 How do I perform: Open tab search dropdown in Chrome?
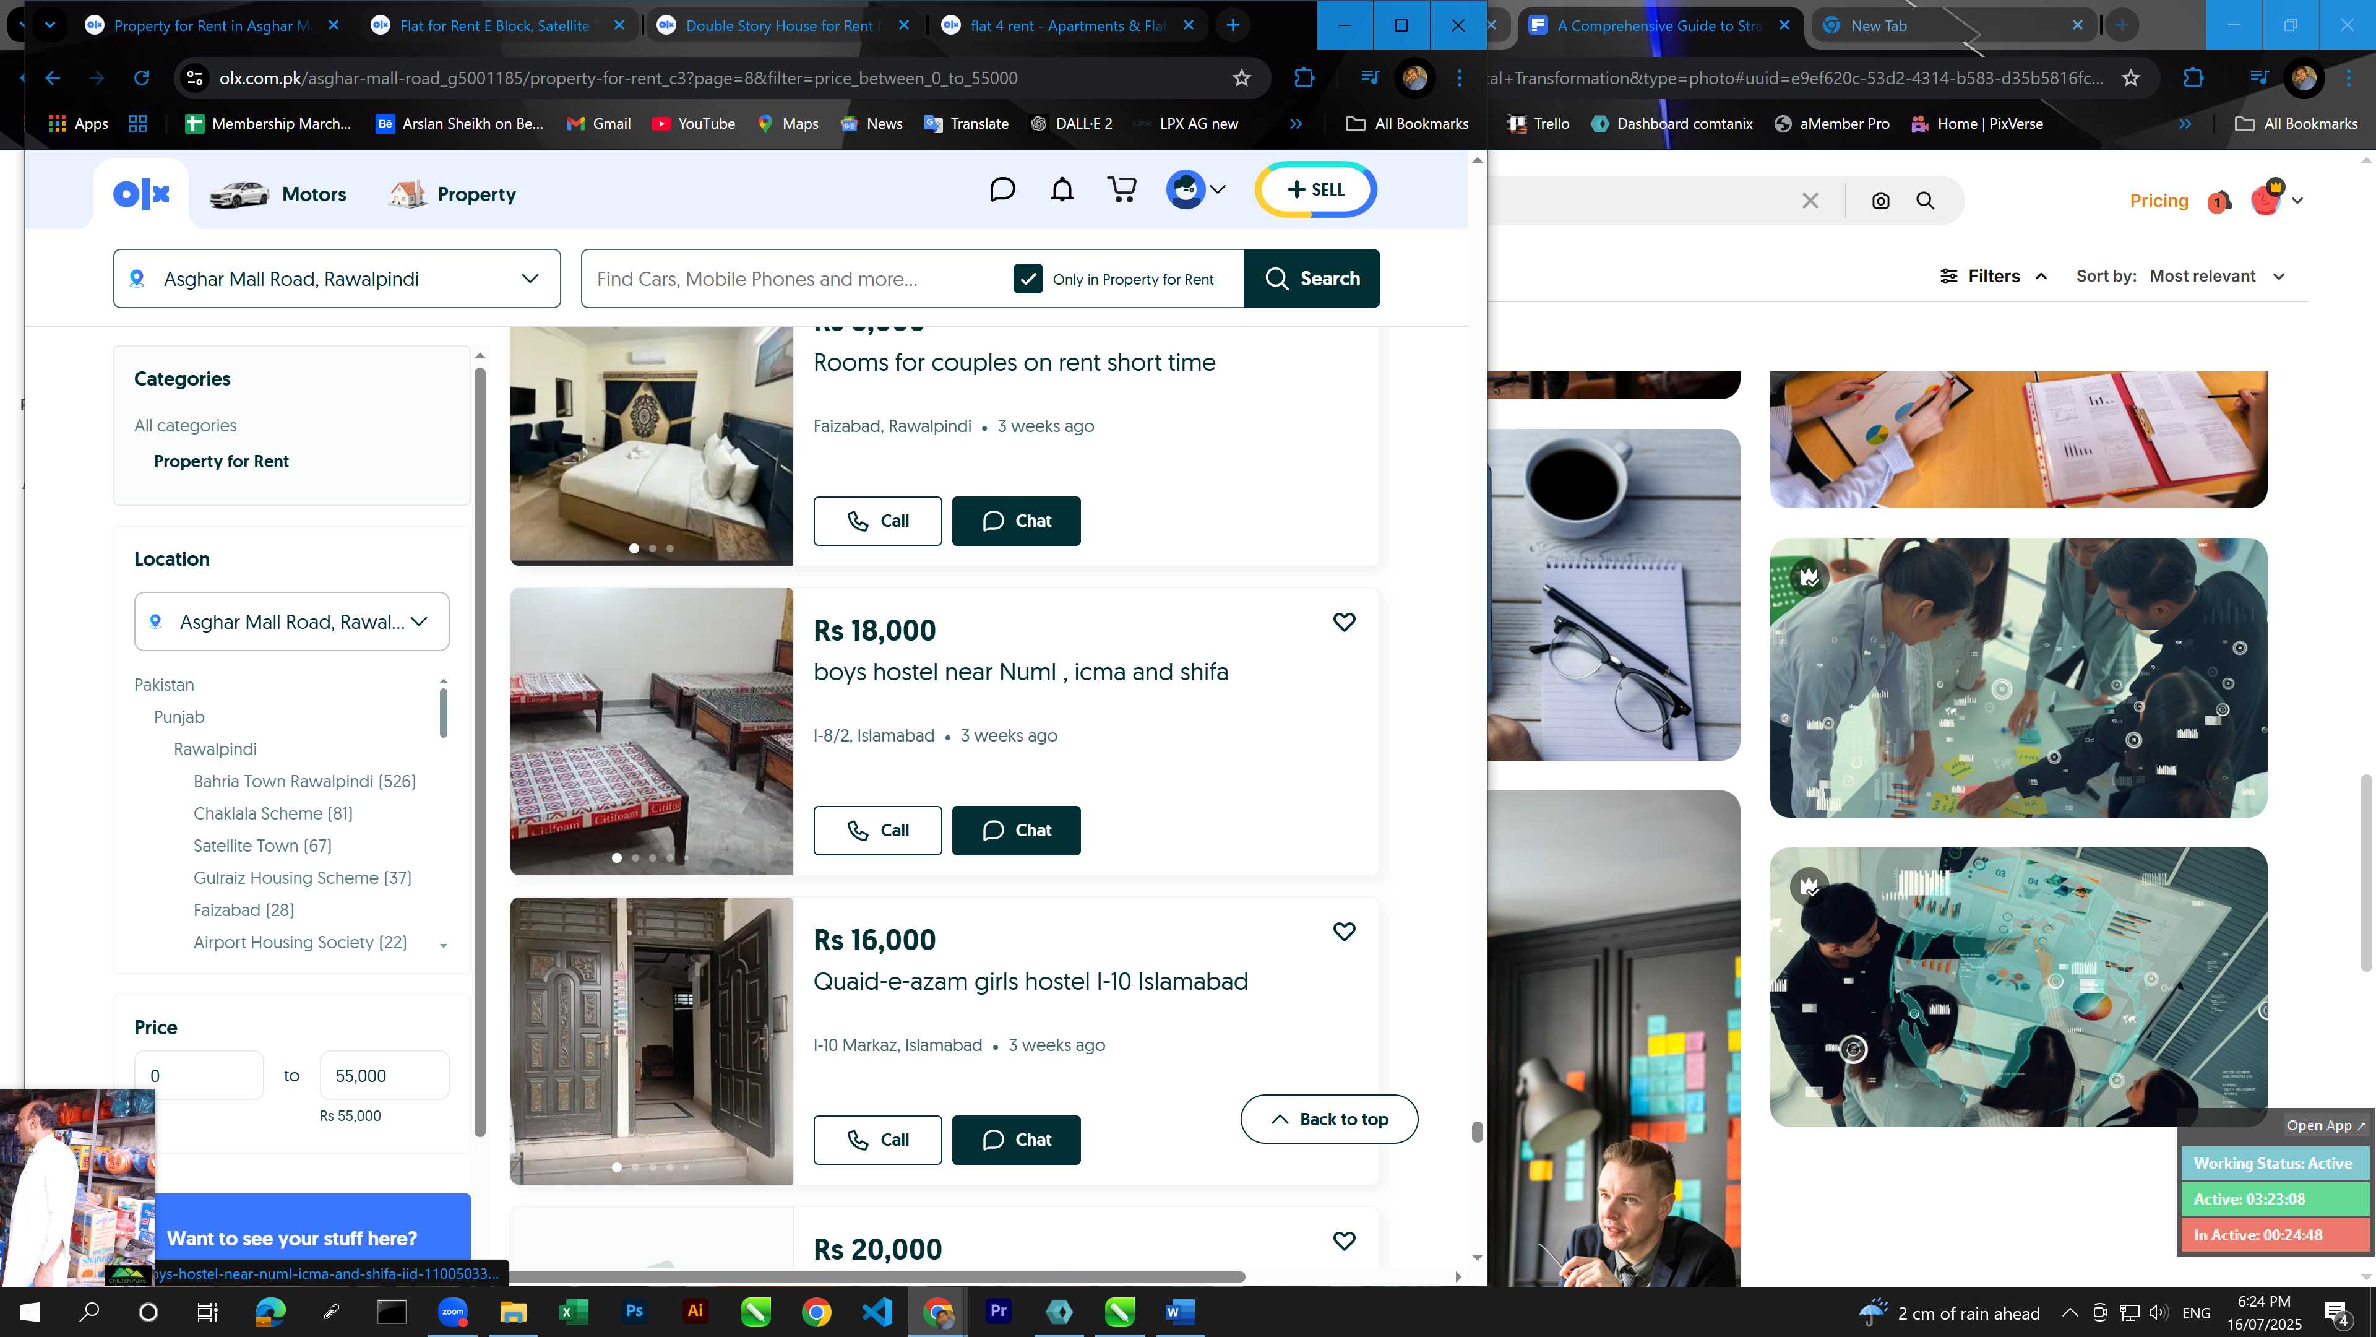point(49,25)
